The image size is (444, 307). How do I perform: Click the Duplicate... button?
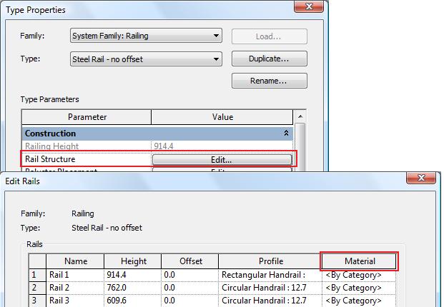point(270,59)
